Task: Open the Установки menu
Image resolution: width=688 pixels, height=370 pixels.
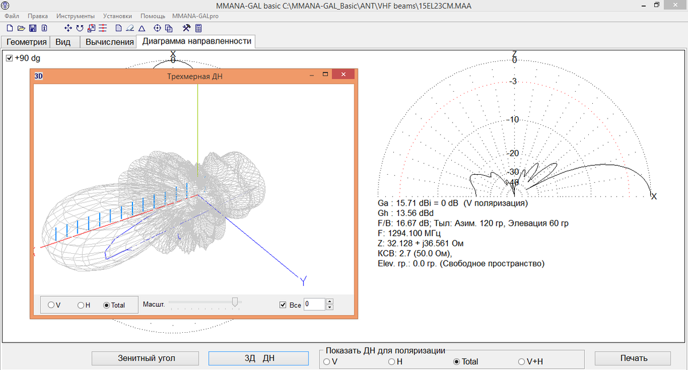Action: coord(118,16)
